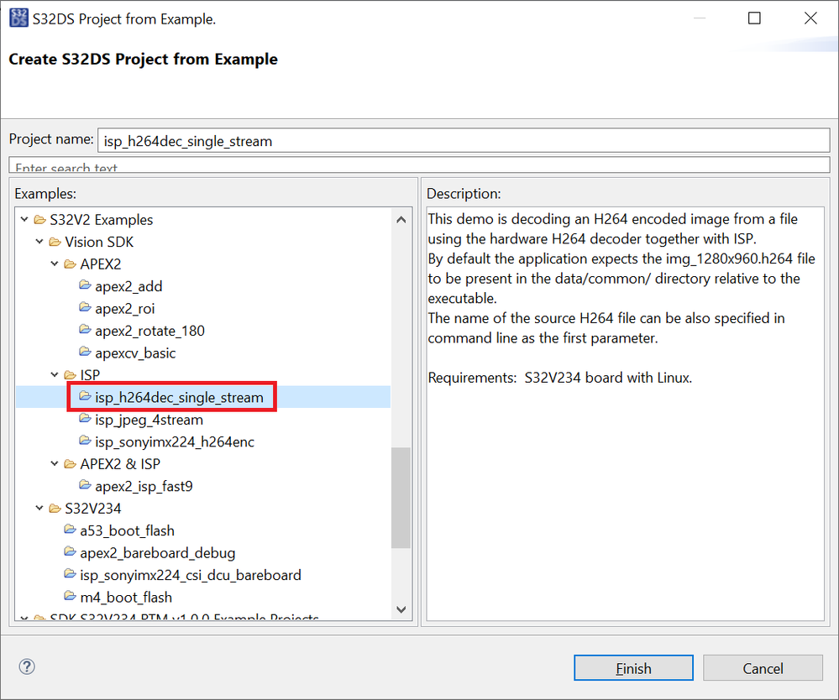Collapse the APEX2 examples branch
The image size is (839, 700).
click(54, 264)
